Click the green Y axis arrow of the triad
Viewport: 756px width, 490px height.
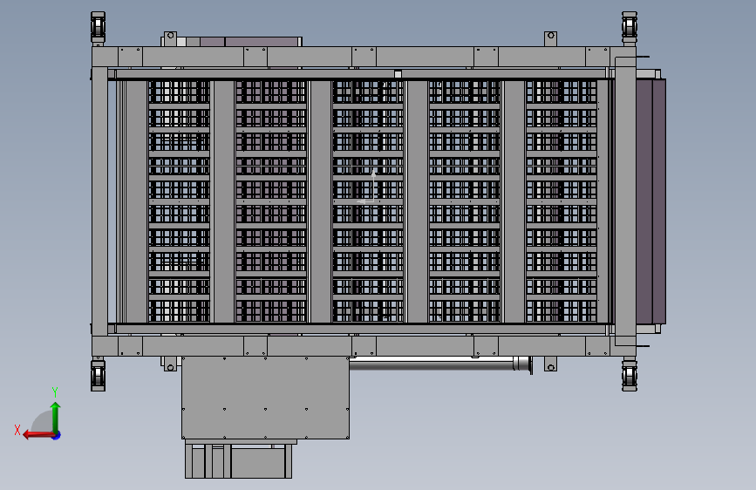click(x=56, y=417)
